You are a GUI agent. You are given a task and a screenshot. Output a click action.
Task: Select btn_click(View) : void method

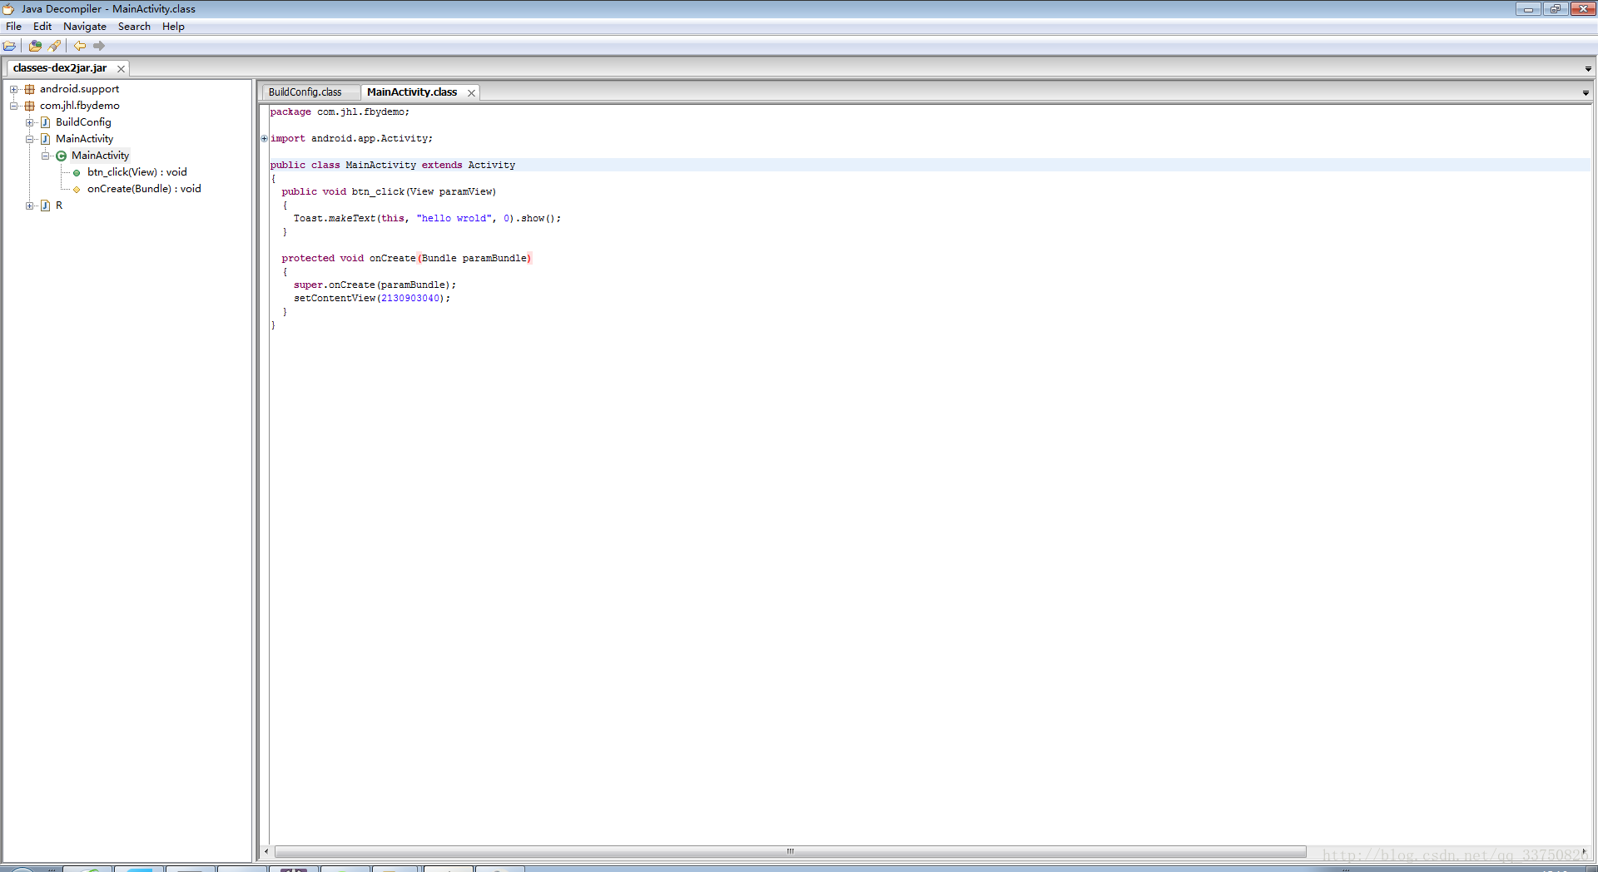(x=137, y=172)
